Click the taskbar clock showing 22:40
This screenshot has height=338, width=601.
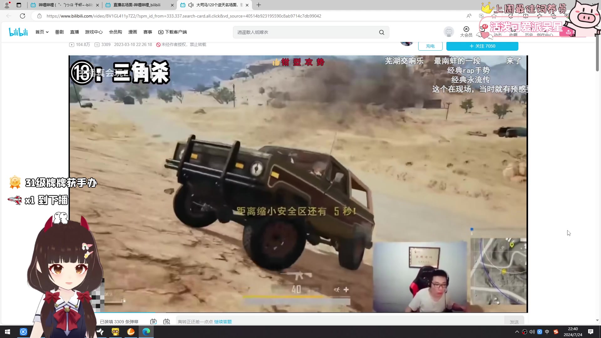point(573,332)
